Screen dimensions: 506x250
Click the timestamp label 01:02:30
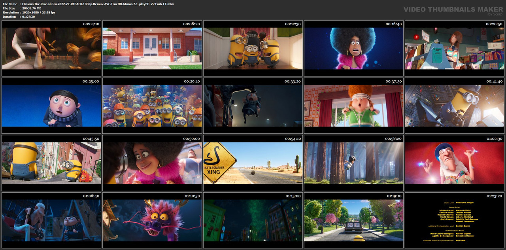tap(495, 139)
